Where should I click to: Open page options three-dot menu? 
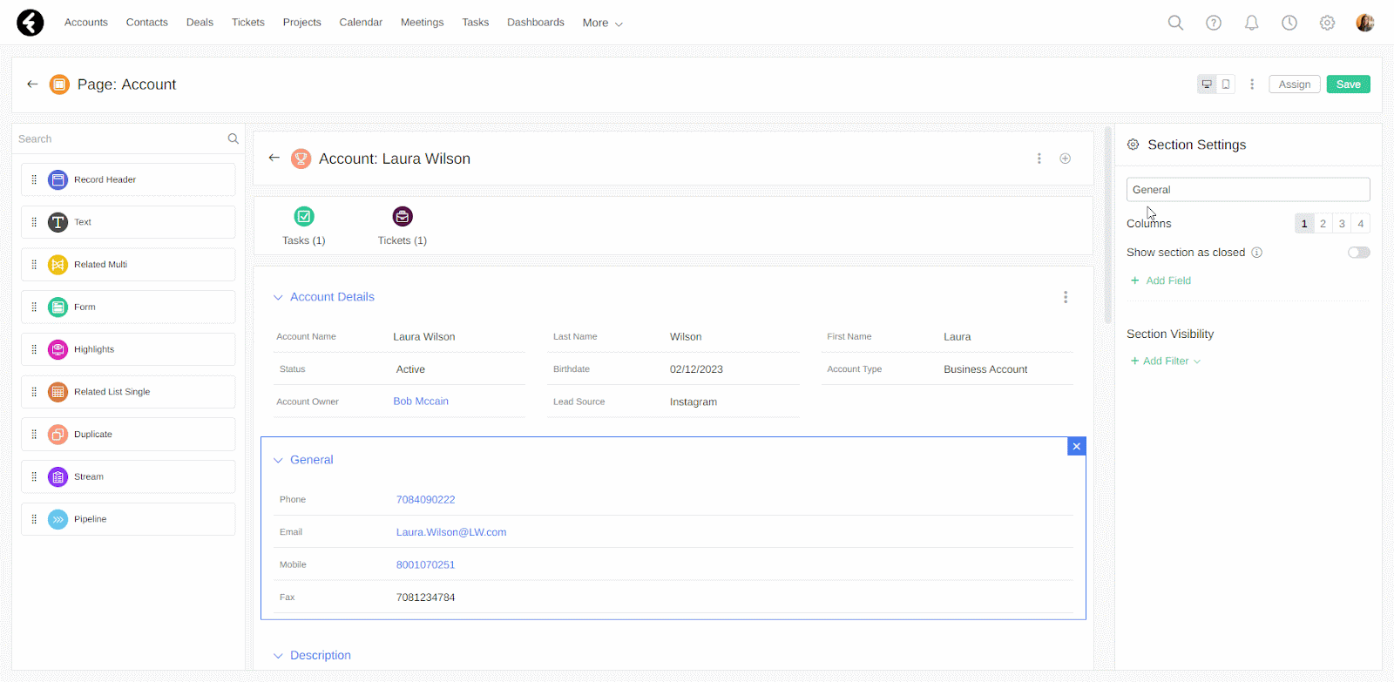click(x=1252, y=84)
